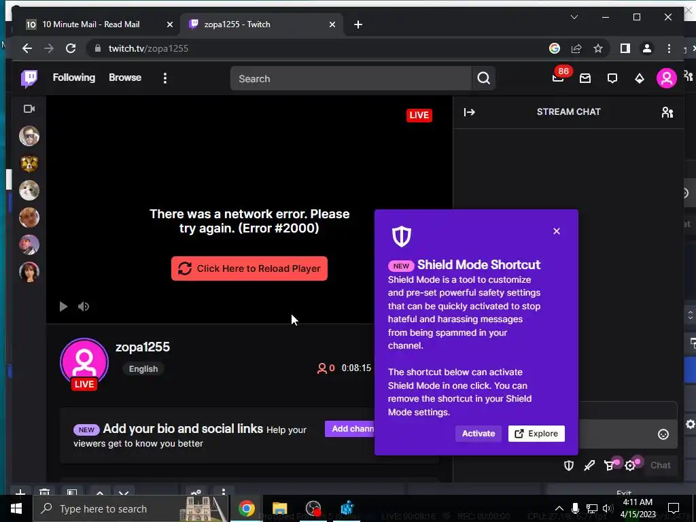This screenshot has width=696, height=522.
Task: Open the Browse page
Action: [125, 77]
